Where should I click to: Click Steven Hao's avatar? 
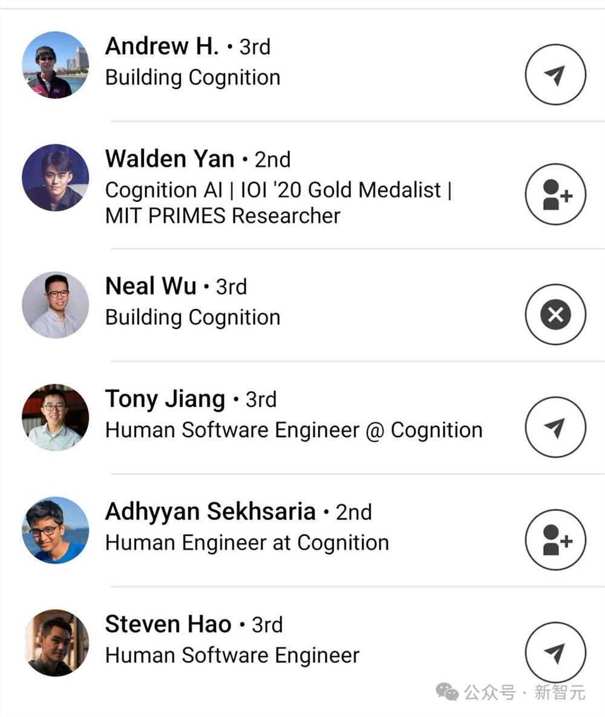pyautogui.click(x=55, y=643)
